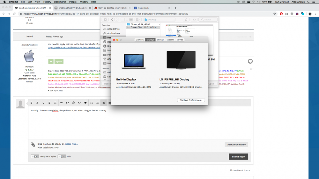Apply bold formatting in reply editor
The height and width of the screenshot is (179, 319).
pyautogui.click(x=31, y=103)
